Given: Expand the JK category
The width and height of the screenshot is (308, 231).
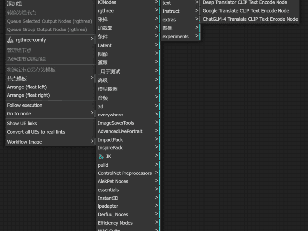Looking at the screenshot, I should pyautogui.click(x=128, y=156).
